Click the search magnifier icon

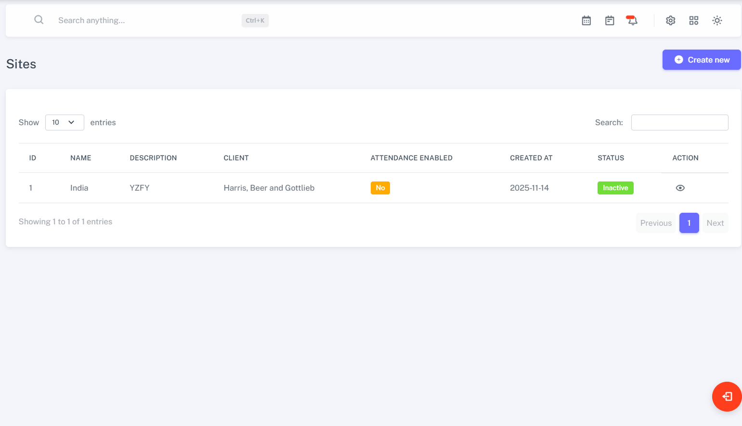[x=39, y=20]
